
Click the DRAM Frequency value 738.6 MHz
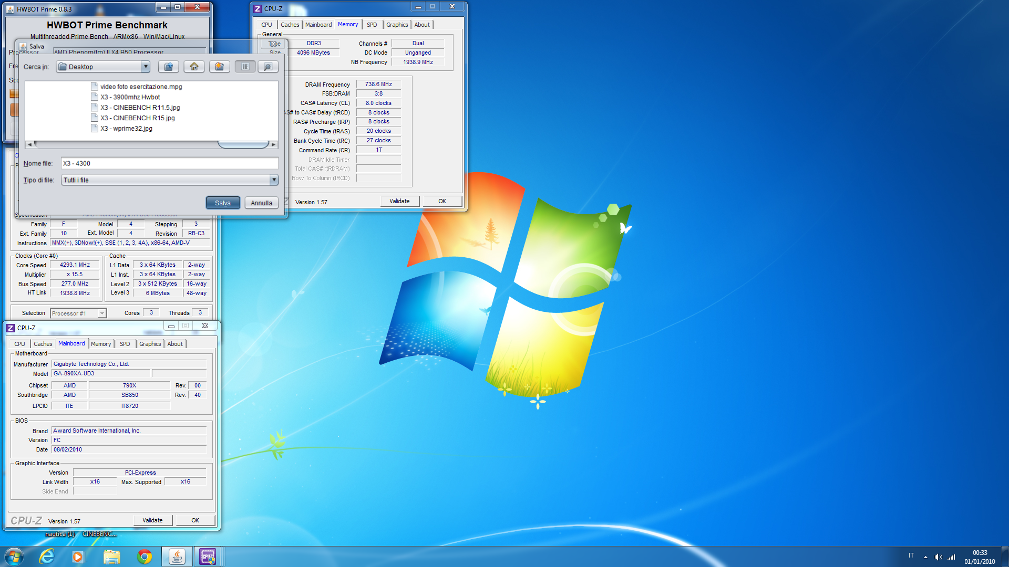pyautogui.click(x=378, y=84)
